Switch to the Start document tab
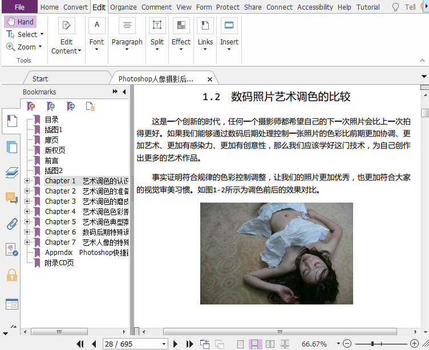The height and width of the screenshot is (350, 429). [x=40, y=79]
